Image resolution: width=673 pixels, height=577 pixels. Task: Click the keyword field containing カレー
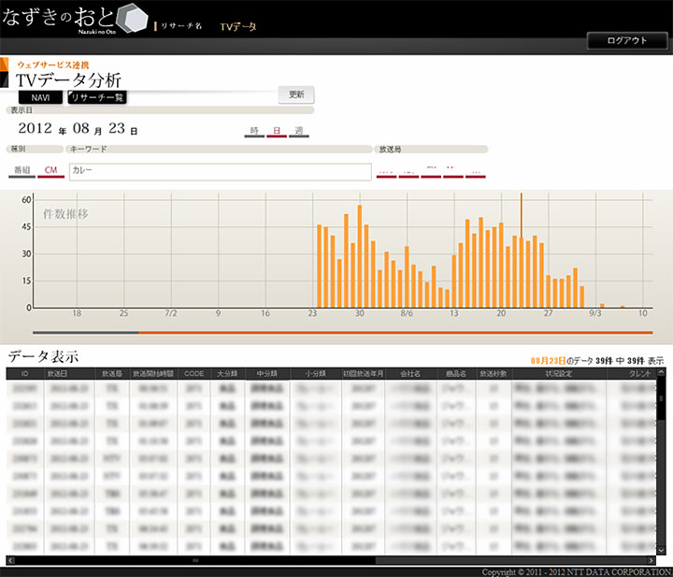click(221, 171)
